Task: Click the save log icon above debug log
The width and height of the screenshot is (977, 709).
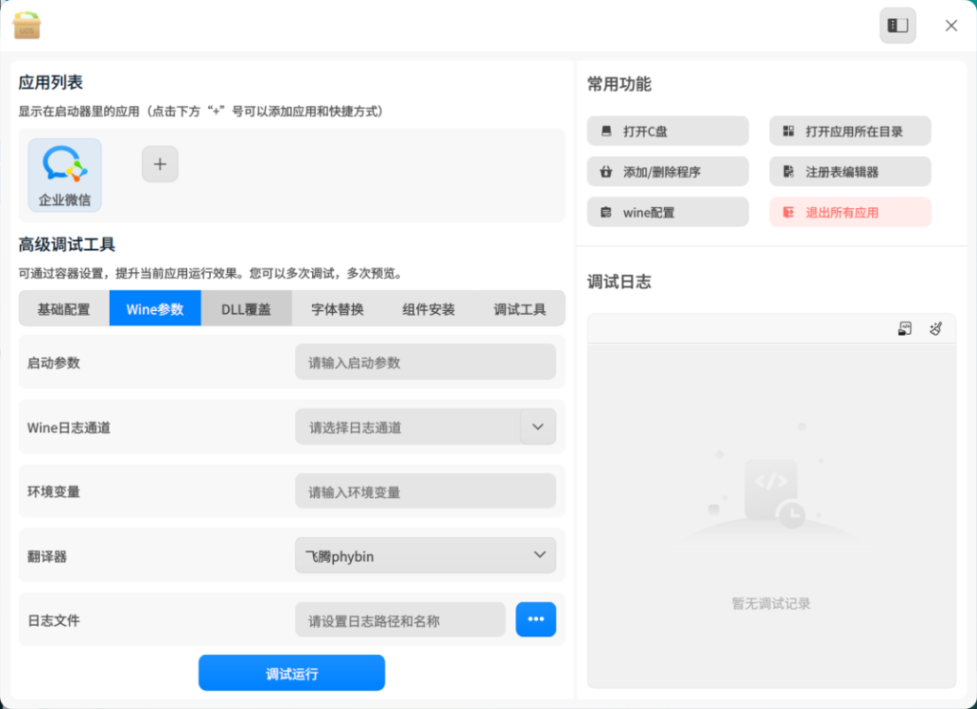Action: pos(905,329)
